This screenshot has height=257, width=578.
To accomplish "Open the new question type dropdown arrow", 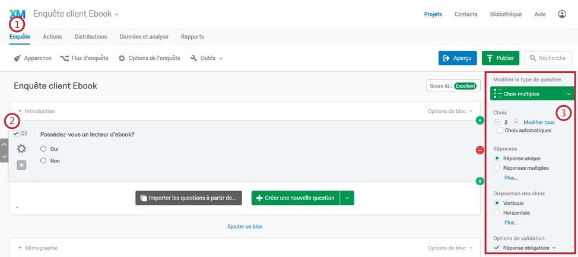I will [347, 198].
